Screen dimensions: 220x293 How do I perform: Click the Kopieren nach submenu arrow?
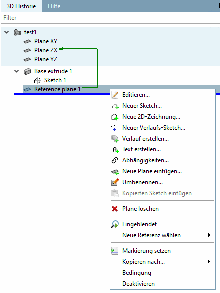(x=209, y=262)
